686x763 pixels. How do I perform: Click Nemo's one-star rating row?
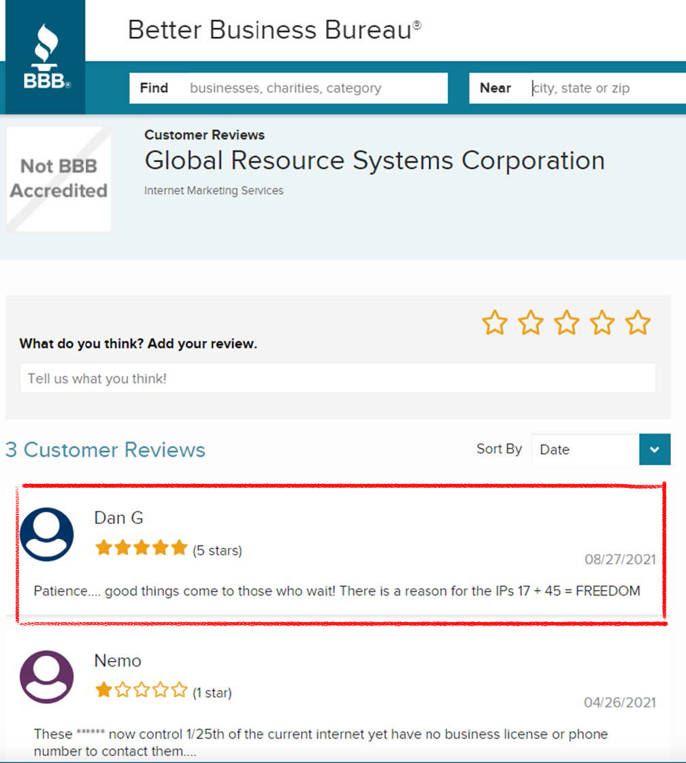click(x=141, y=689)
